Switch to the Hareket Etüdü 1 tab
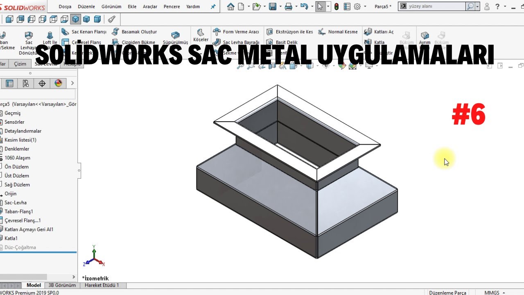The width and height of the screenshot is (524, 295). (102, 285)
